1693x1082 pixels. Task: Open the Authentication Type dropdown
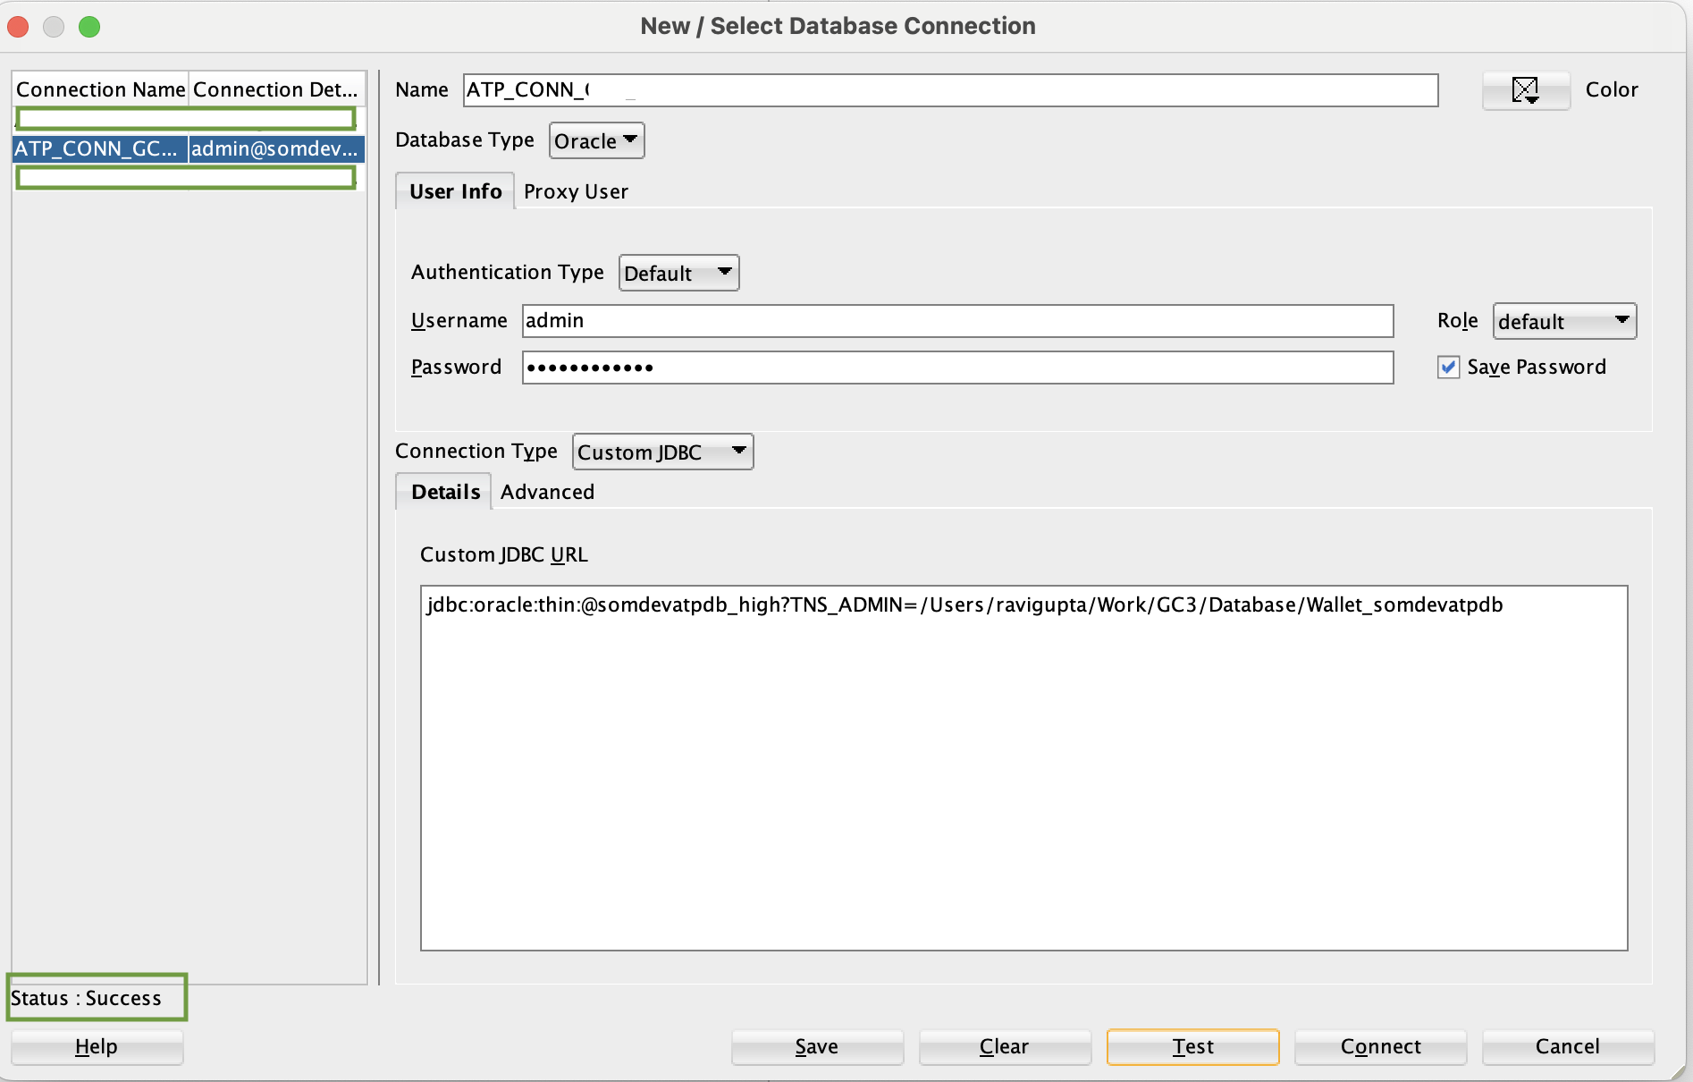(x=678, y=273)
